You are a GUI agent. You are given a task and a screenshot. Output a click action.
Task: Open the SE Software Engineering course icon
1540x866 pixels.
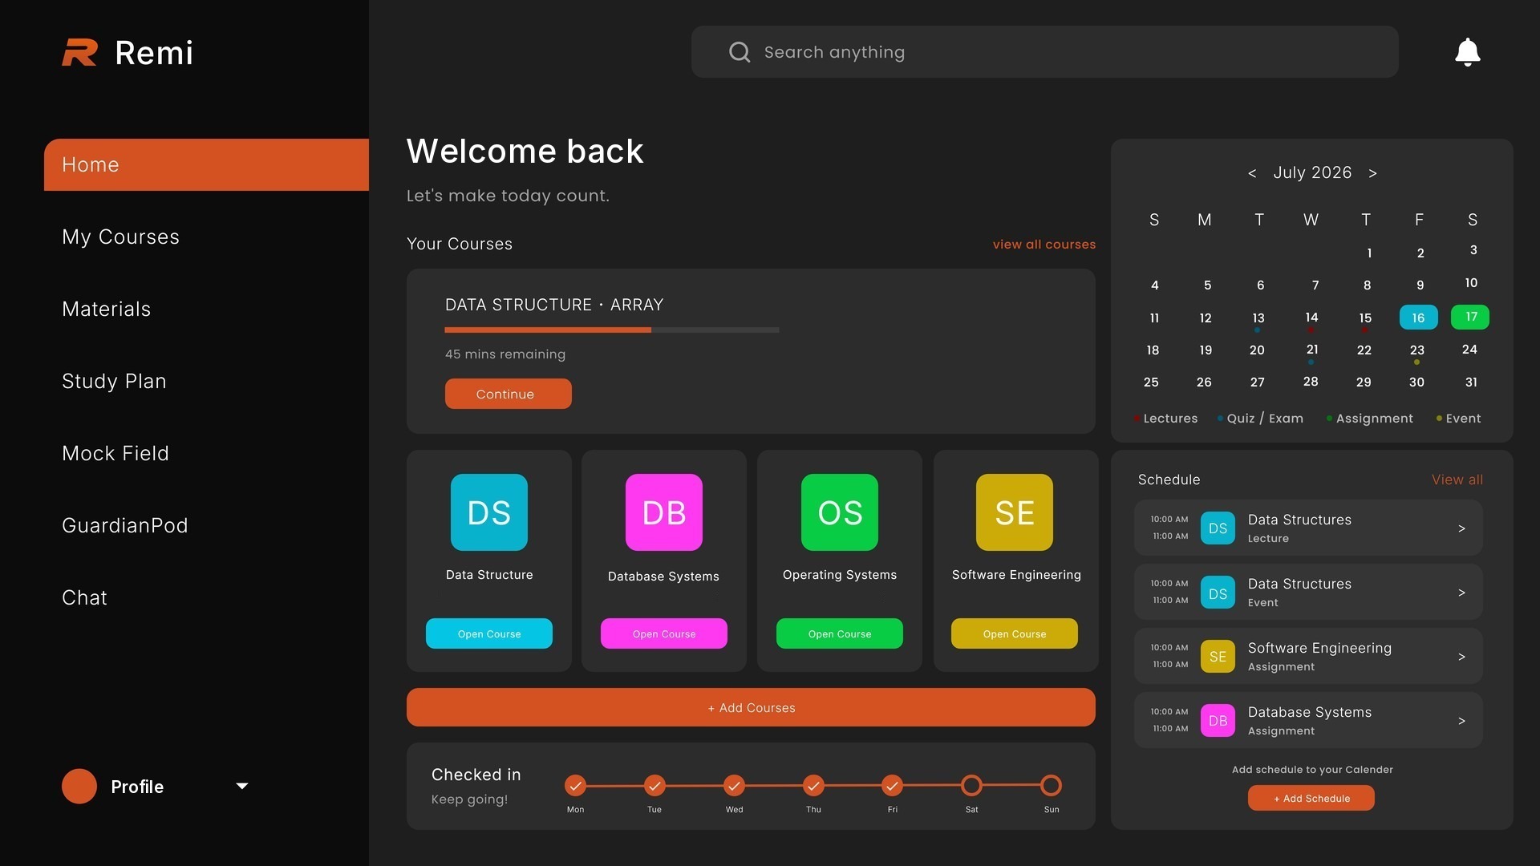click(1015, 512)
